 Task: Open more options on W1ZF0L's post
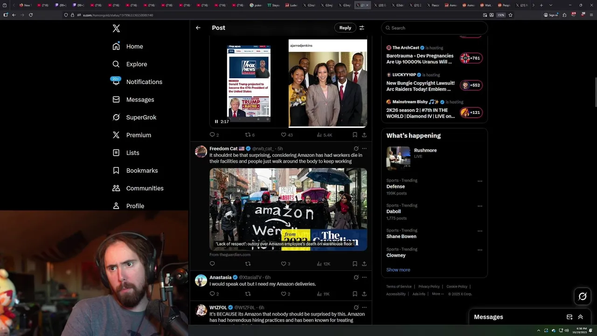coord(364,308)
